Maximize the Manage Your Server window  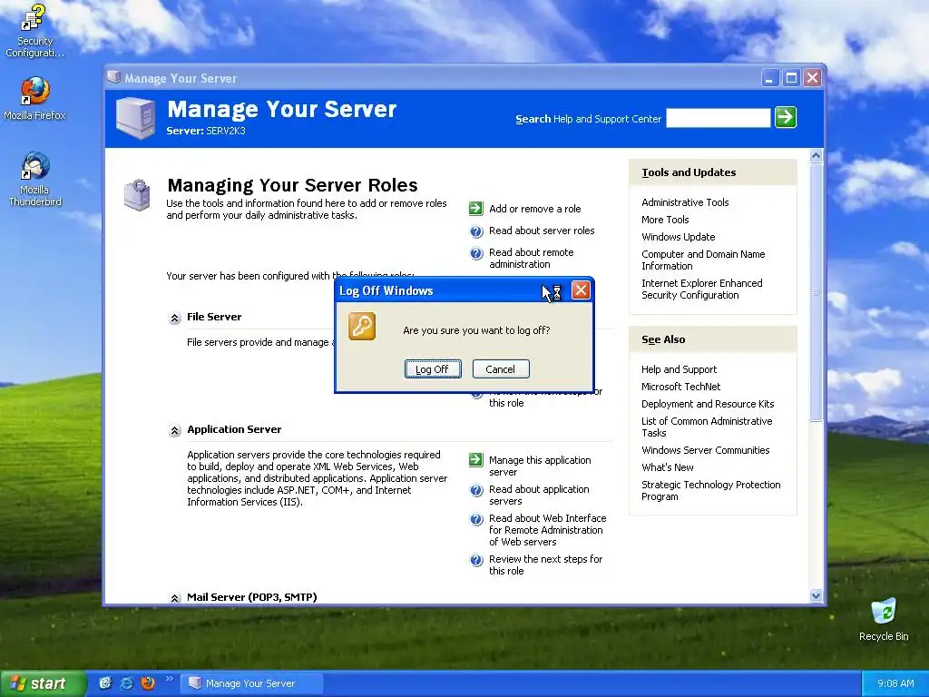[791, 78]
